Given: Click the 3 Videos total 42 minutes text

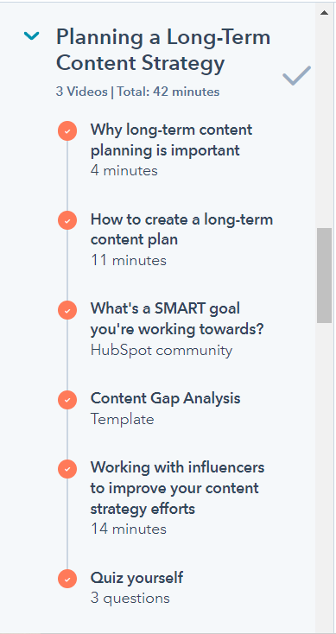Looking at the screenshot, I should tap(137, 92).
